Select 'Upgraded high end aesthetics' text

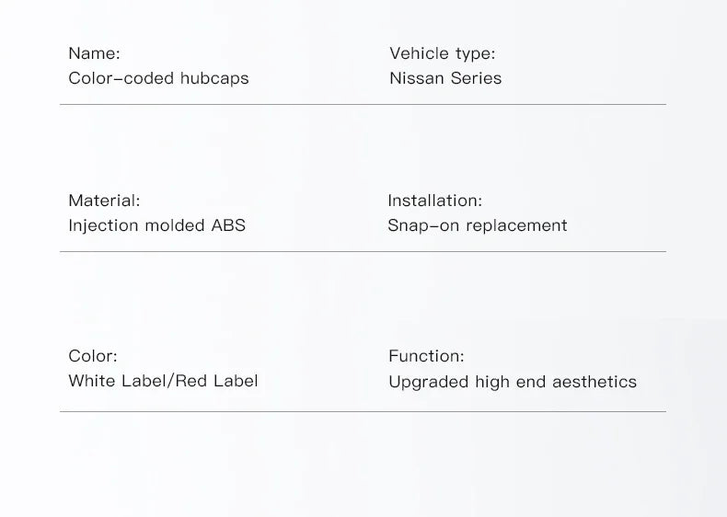point(513,382)
